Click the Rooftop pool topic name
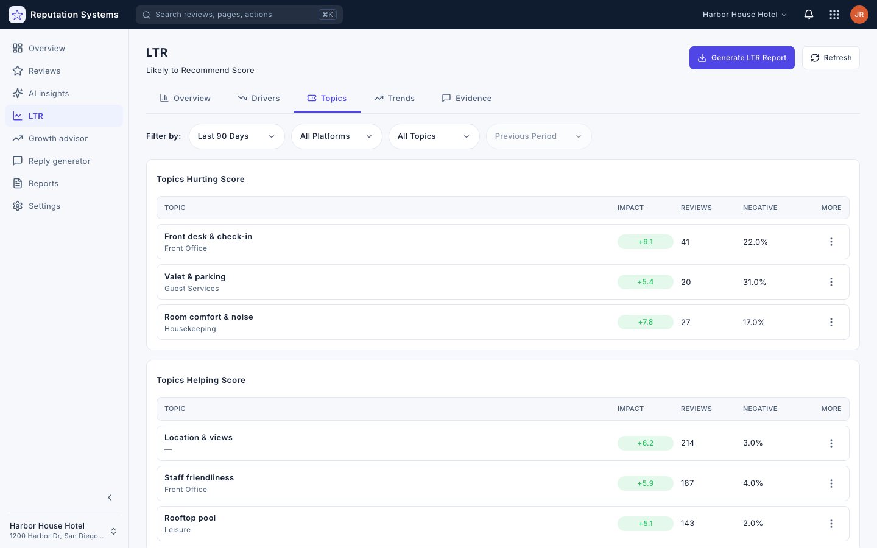This screenshot has height=548, width=877. click(x=190, y=518)
